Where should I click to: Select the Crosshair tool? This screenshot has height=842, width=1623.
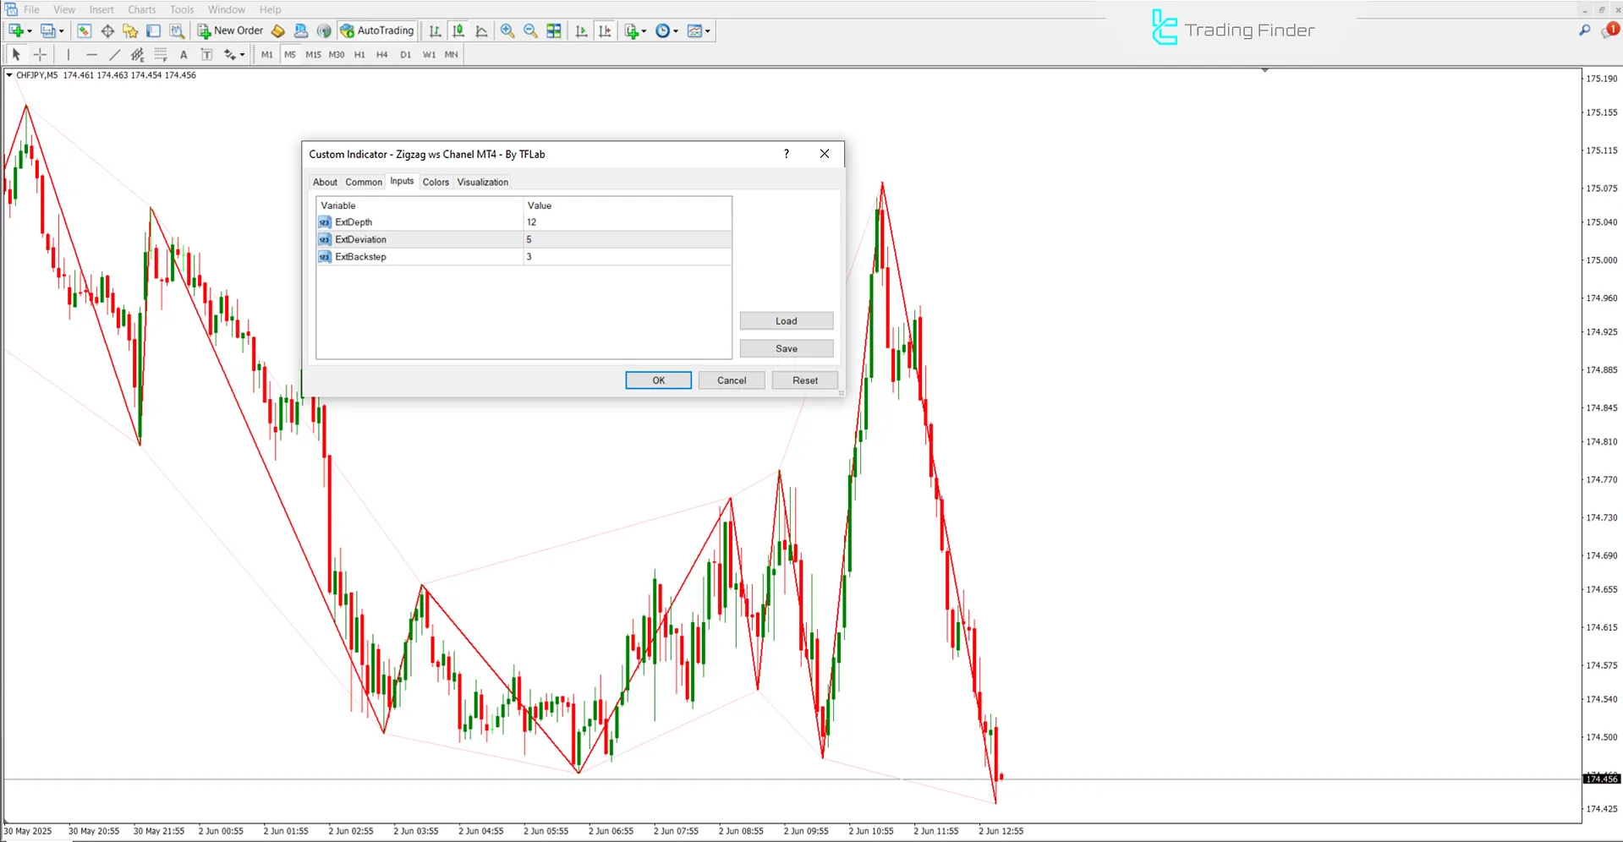pyautogui.click(x=40, y=54)
